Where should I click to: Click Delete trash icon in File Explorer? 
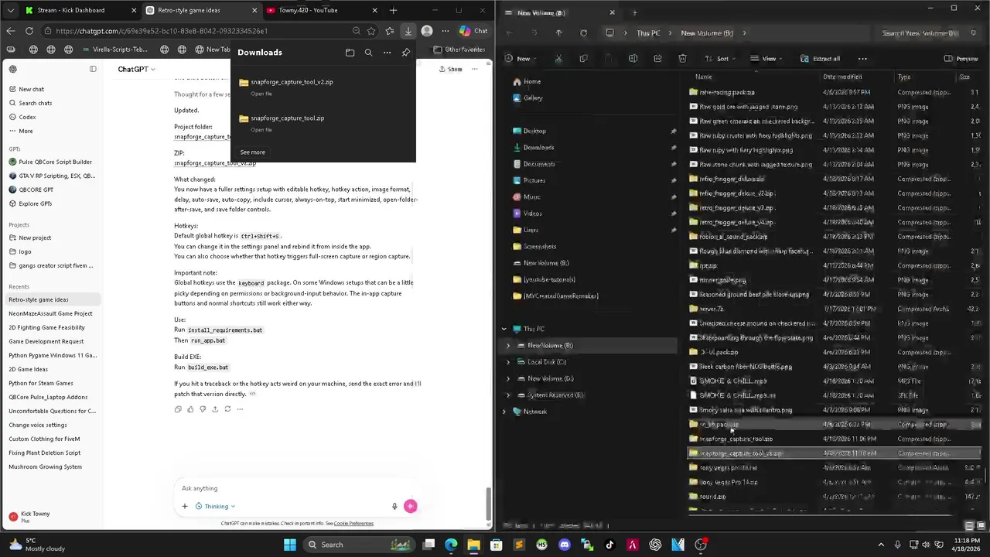682,59
